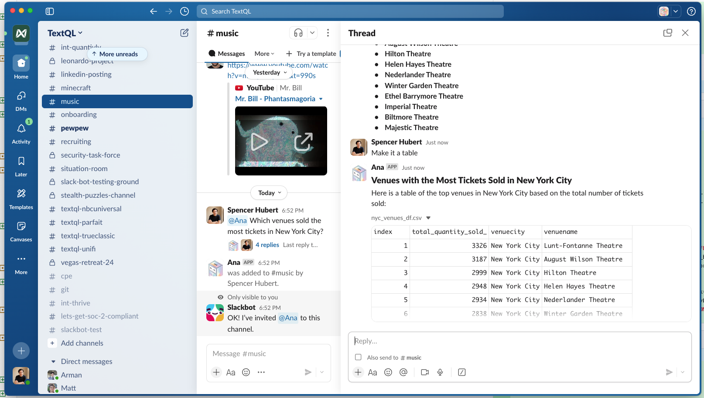
Task: Open Canvases in the left rail
Action: [x=21, y=231]
